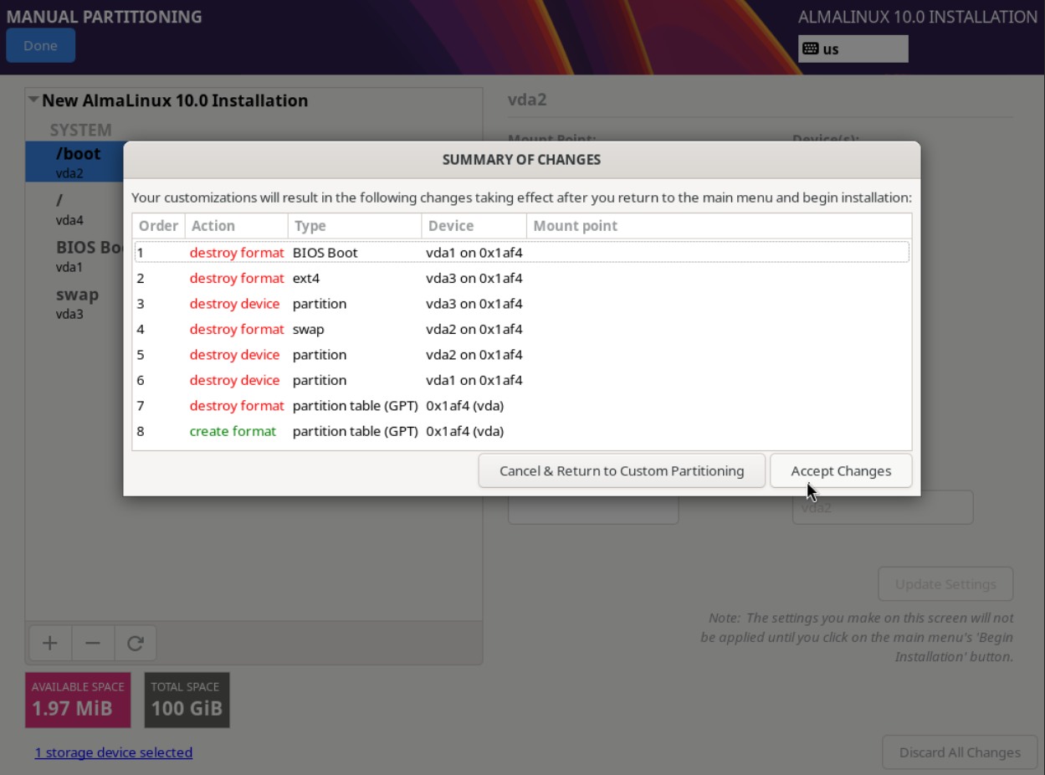
Task: Click 'vda2 on 0x1af4' in order row 5
Action: (x=474, y=355)
